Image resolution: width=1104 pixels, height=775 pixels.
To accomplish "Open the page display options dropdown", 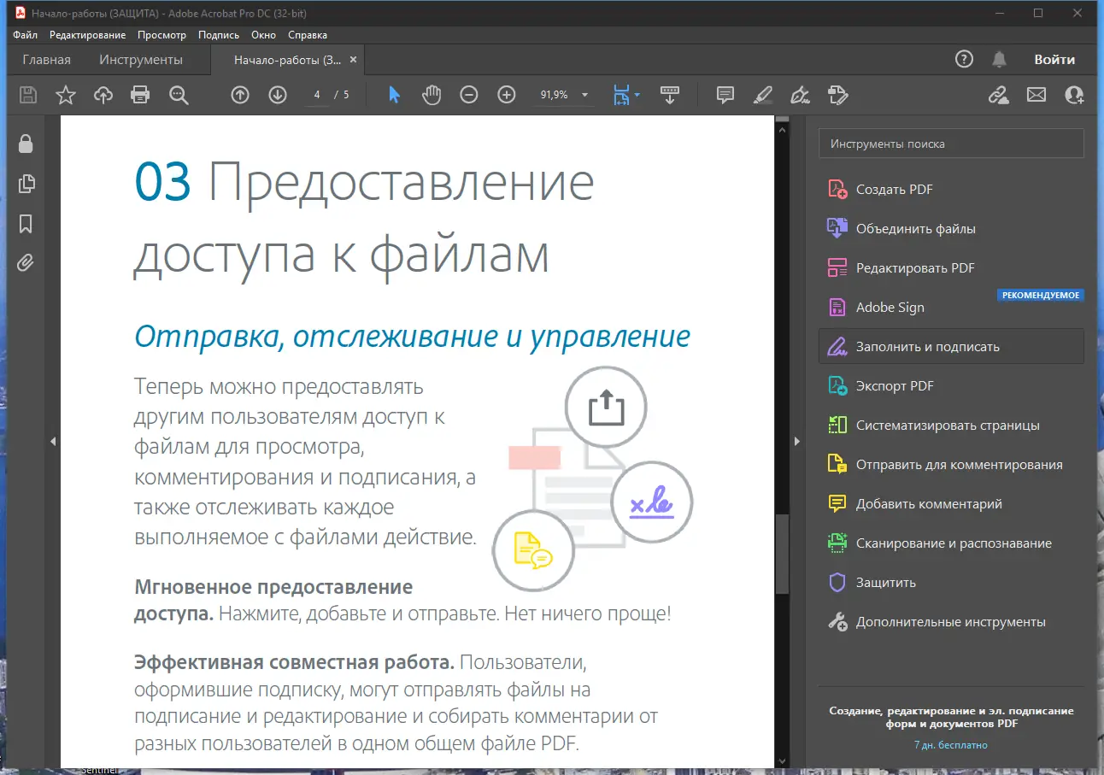I will coord(635,95).
